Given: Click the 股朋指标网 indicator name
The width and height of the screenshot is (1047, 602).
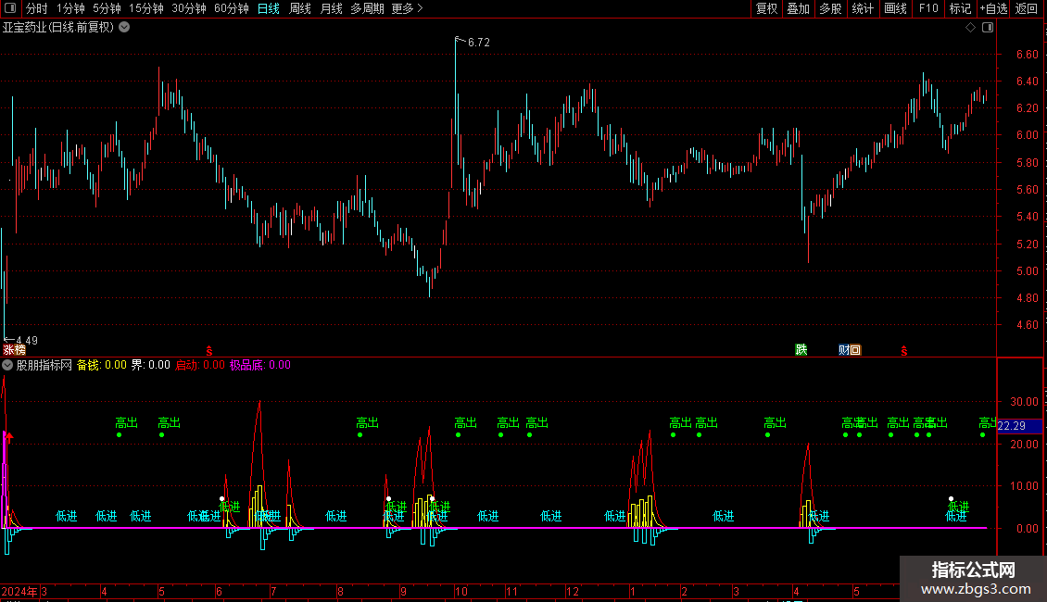Looking at the screenshot, I should point(44,365).
